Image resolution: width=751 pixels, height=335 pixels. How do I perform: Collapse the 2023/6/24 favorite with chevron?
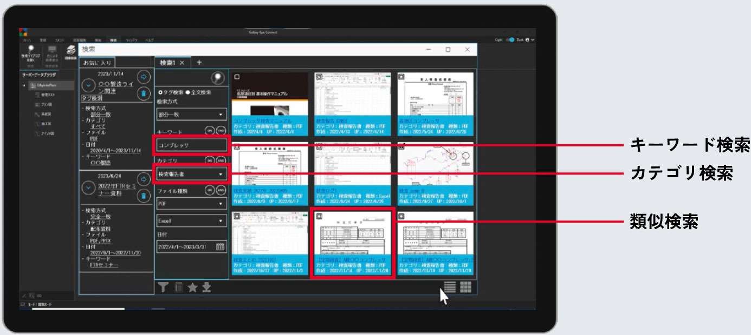coord(88,187)
